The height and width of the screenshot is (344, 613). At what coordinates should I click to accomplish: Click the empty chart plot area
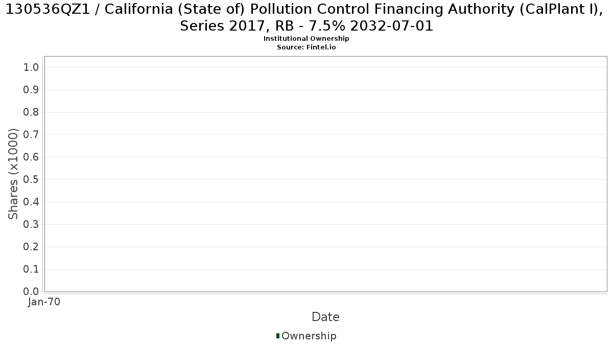325,174
